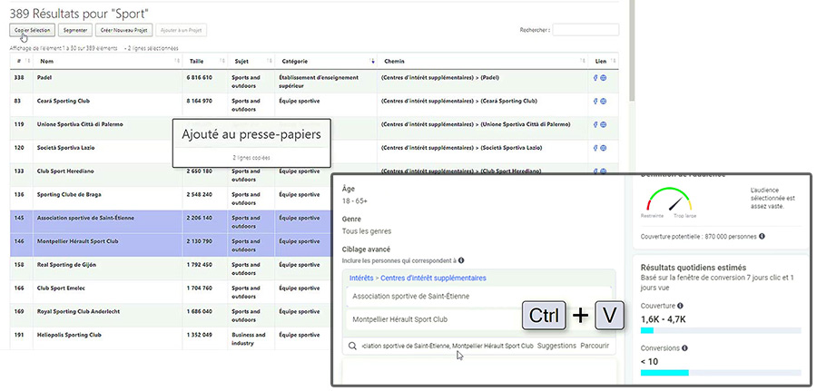Select Montpellier Hérault Sport Club table row
Image resolution: width=817 pixels, height=391 pixels.
click(x=171, y=246)
